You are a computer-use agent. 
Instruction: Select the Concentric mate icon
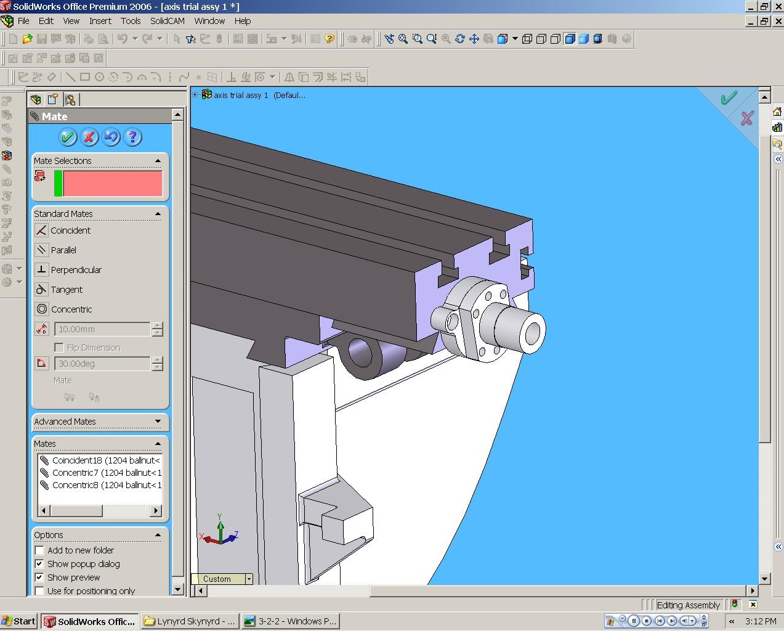pos(41,309)
